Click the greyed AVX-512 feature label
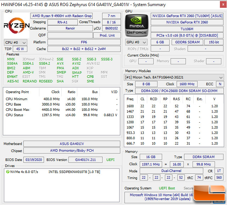 pyautogui.click(x=93, y=64)
